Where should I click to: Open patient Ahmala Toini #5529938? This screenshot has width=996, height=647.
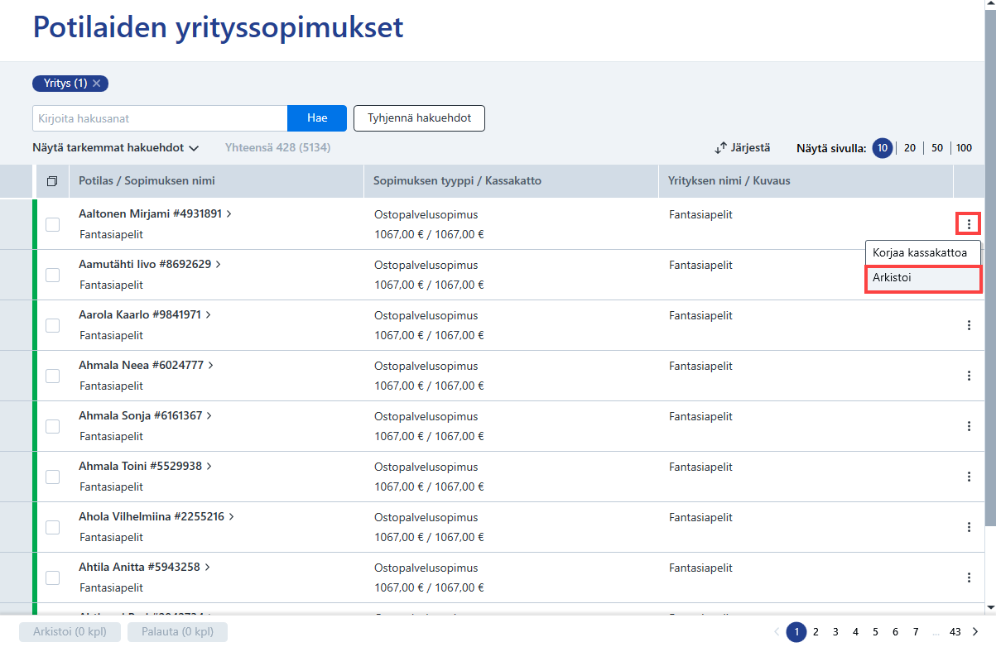[145, 466]
